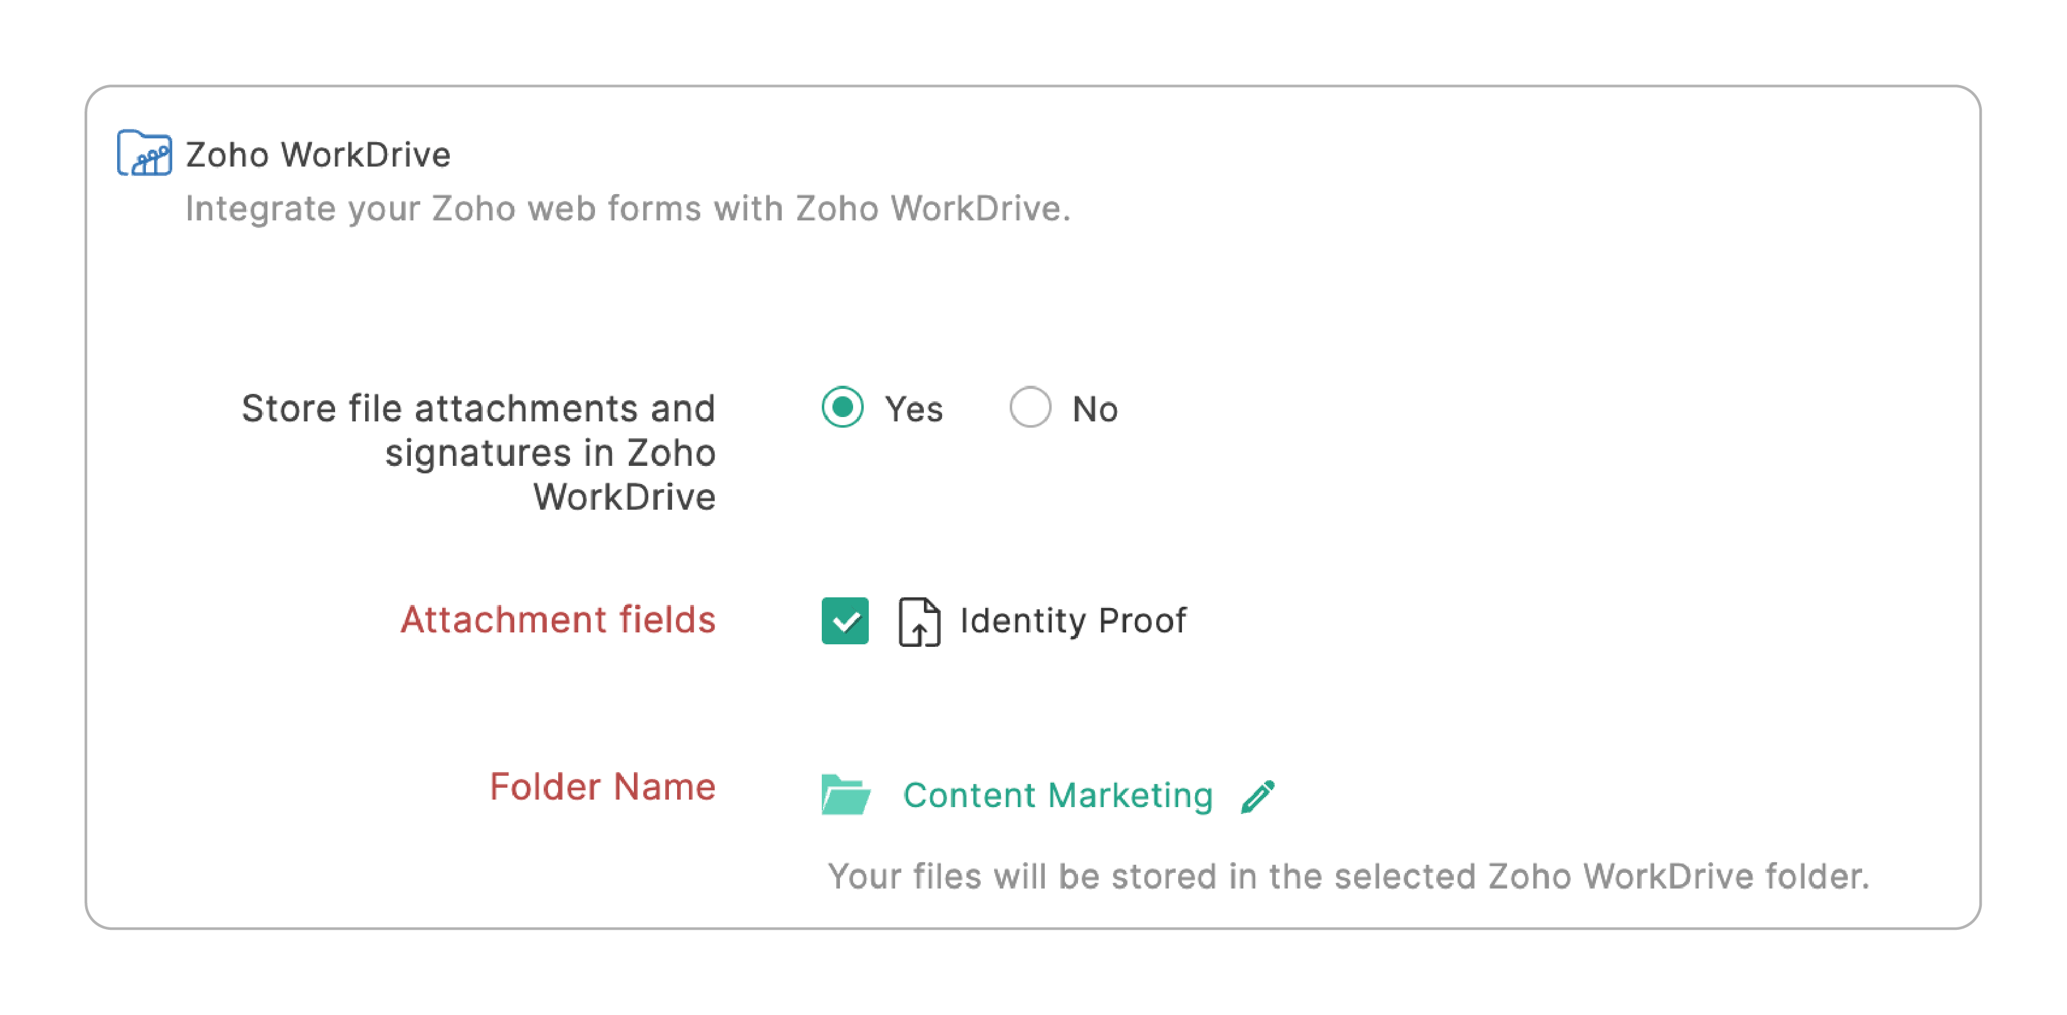Click the 'Yes' option label text
The height and width of the screenshot is (1015, 2067).
tap(913, 410)
